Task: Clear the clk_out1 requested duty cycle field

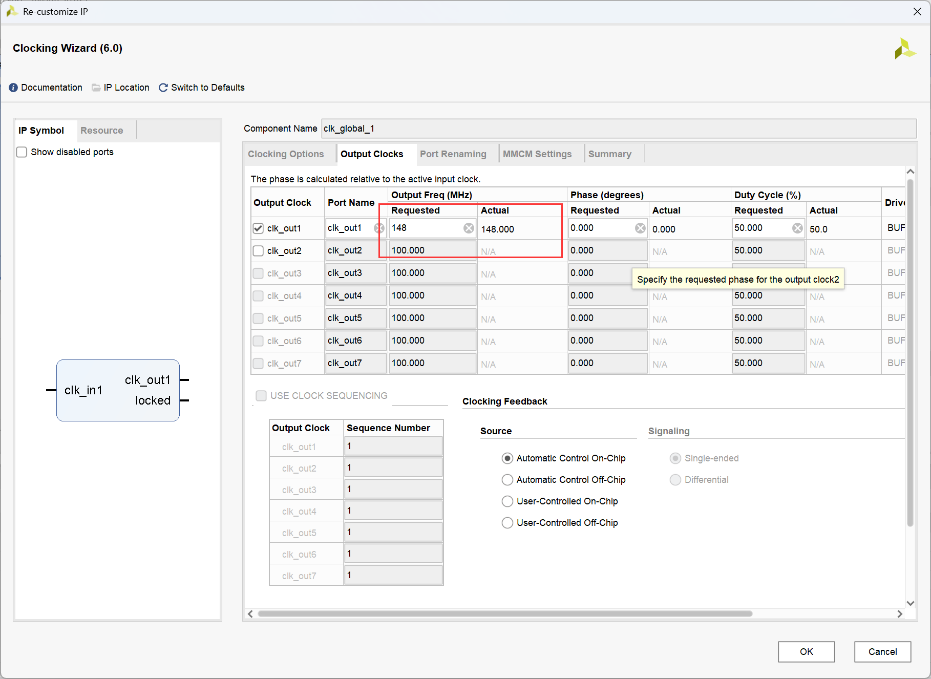Action: click(x=797, y=228)
